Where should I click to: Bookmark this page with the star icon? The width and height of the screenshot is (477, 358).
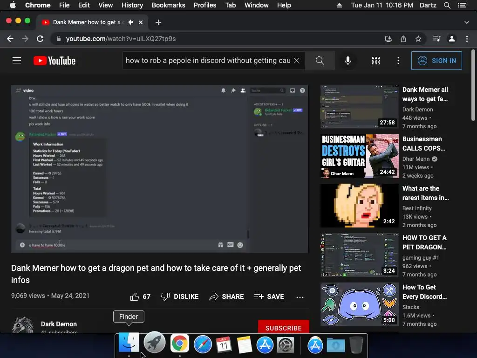pos(418,39)
